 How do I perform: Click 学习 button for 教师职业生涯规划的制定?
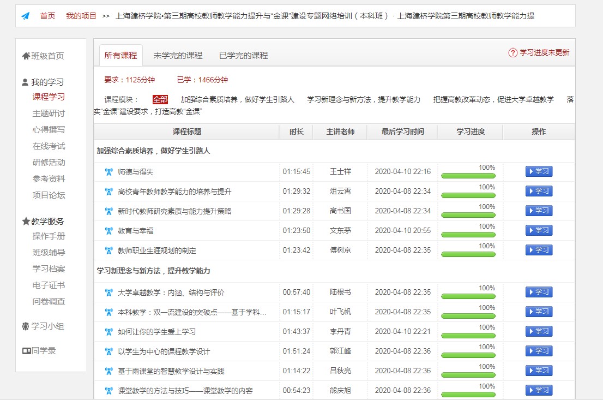click(539, 250)
